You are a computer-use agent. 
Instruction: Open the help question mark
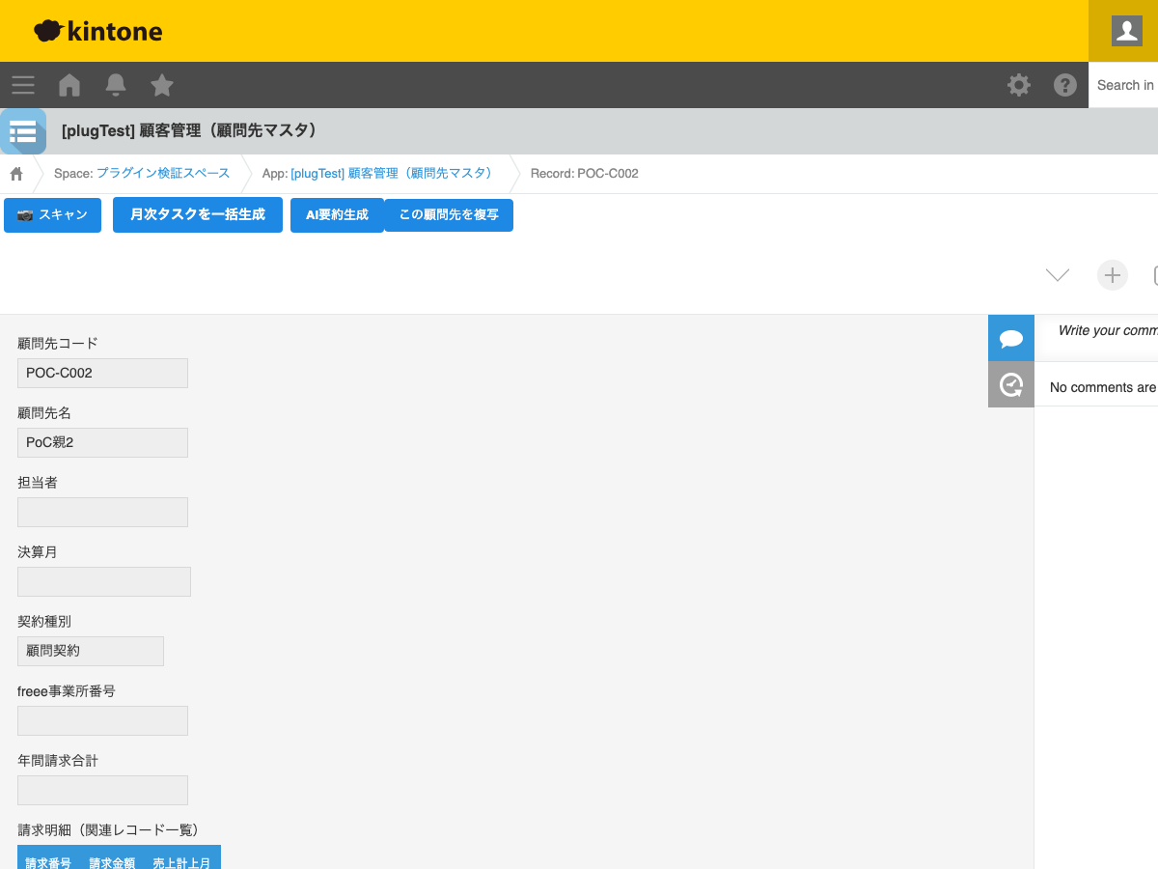point(1064,85)
